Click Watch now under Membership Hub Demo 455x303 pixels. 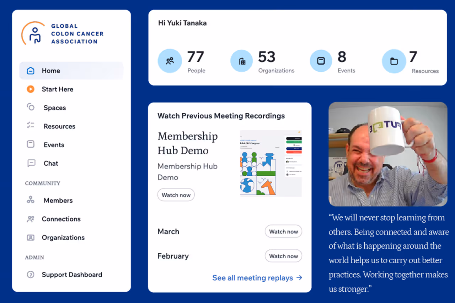(x=176, y=195)
